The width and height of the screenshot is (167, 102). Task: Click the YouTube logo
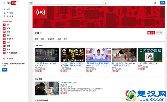12,3
